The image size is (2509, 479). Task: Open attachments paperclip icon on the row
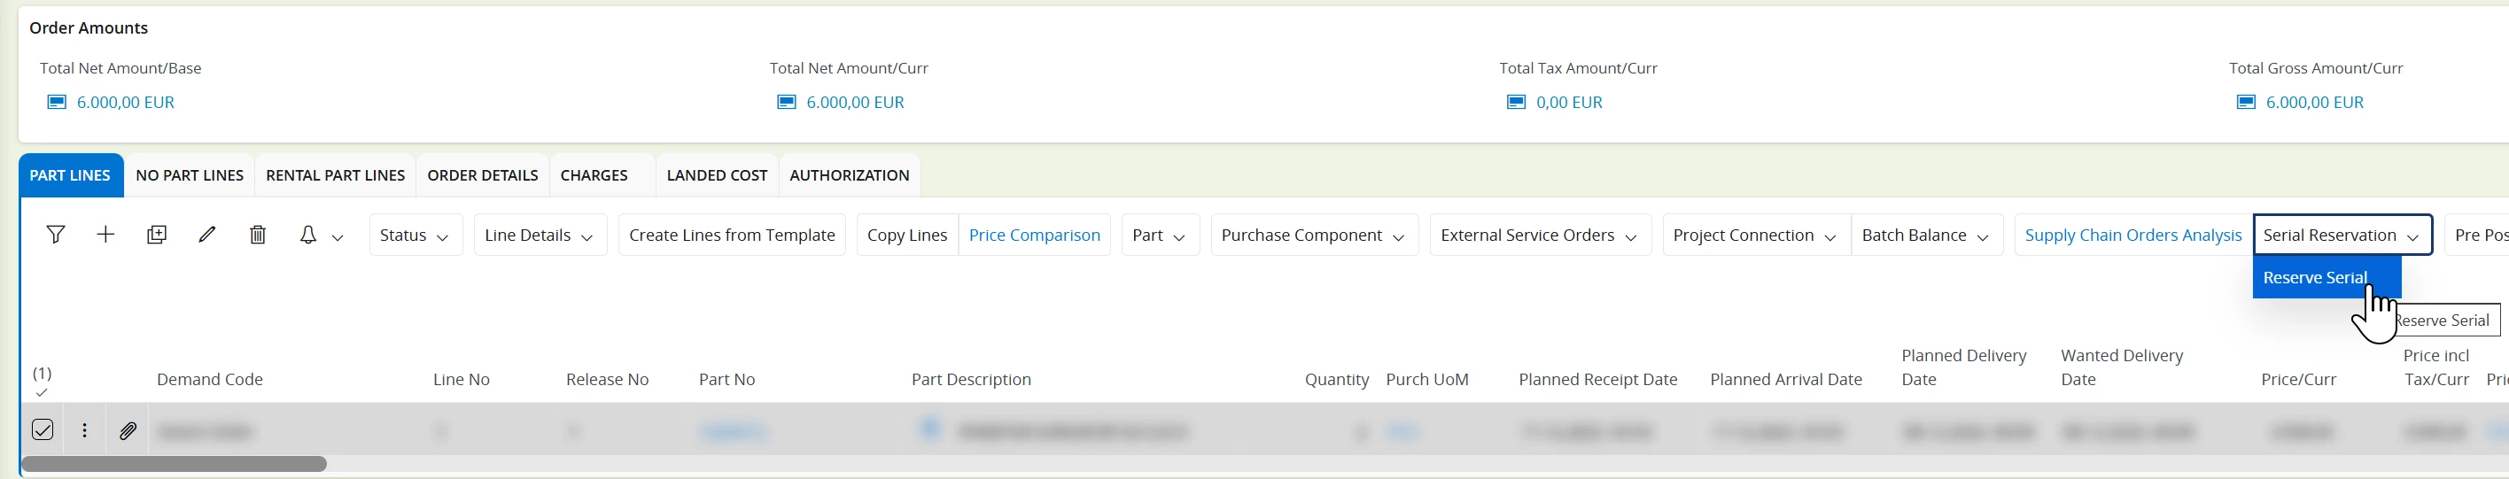pos(128,430)
